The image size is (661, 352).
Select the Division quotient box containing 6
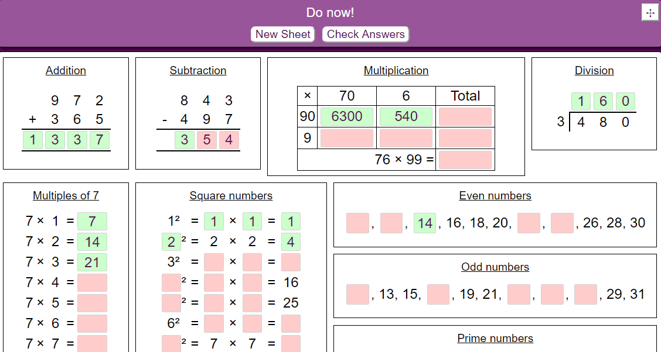coord(603,101)
